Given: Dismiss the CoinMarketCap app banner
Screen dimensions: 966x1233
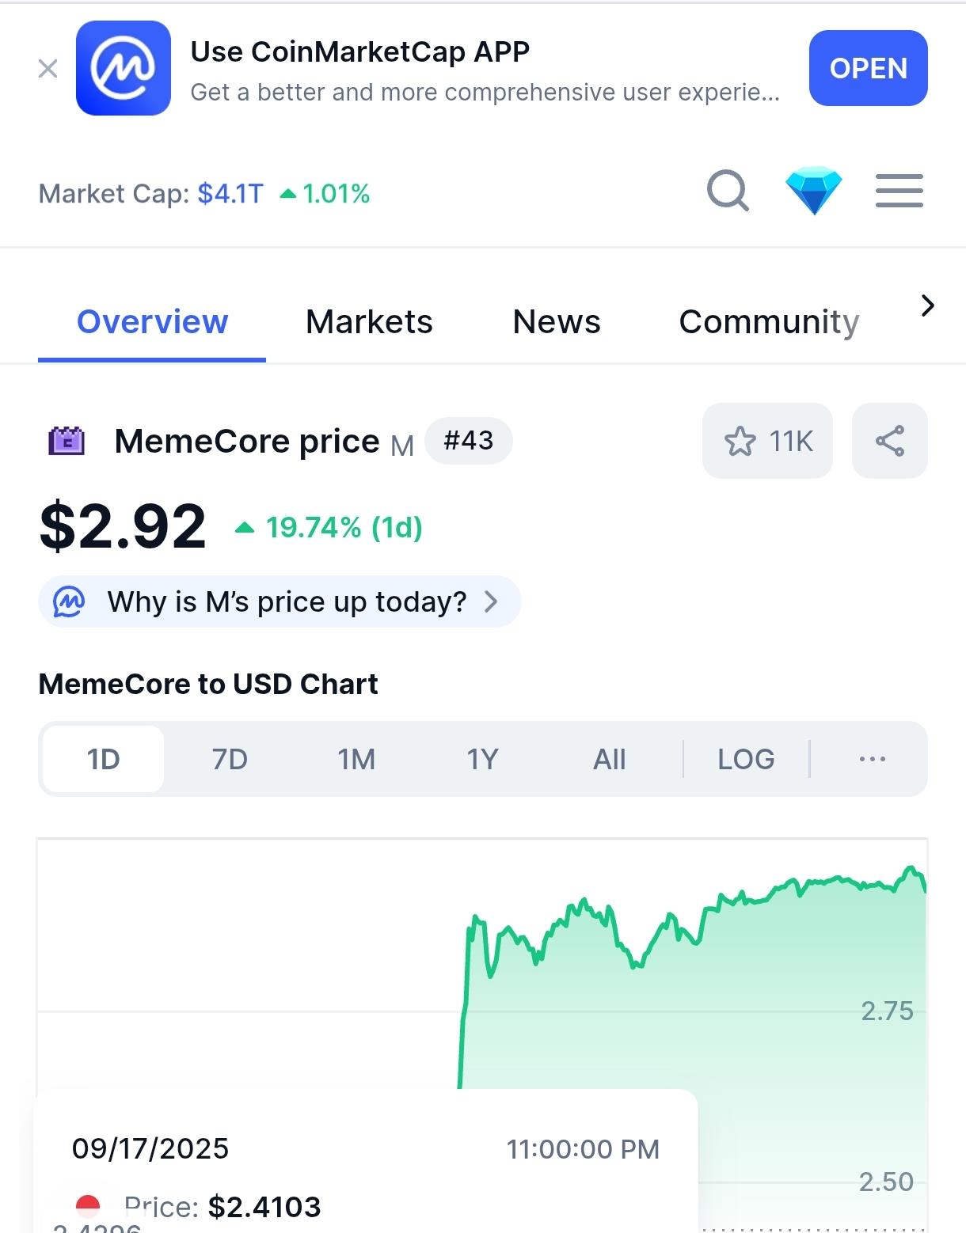Looking at the screenshot, I should 48,69.
